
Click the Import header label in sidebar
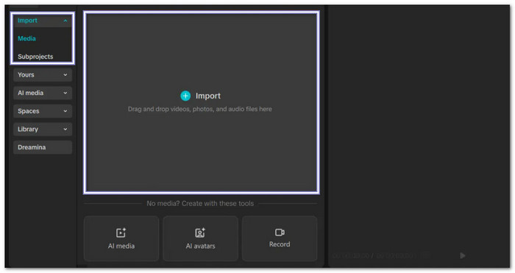click(27, 21)
